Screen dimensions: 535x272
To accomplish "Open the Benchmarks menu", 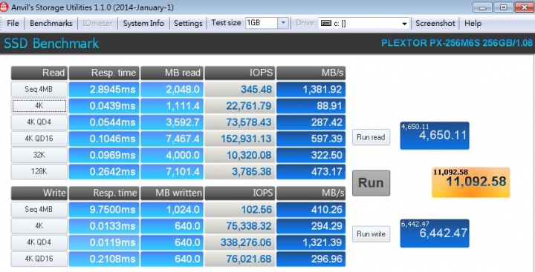I will coord(51,23).
